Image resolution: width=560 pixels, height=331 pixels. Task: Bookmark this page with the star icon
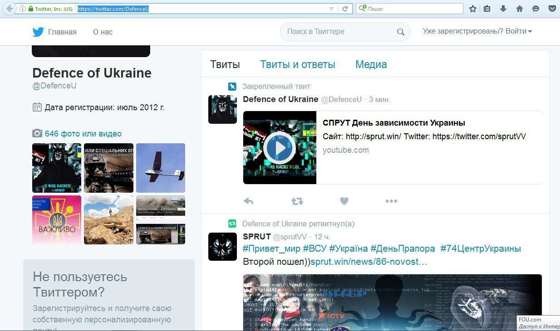click(x=472, y=9)
